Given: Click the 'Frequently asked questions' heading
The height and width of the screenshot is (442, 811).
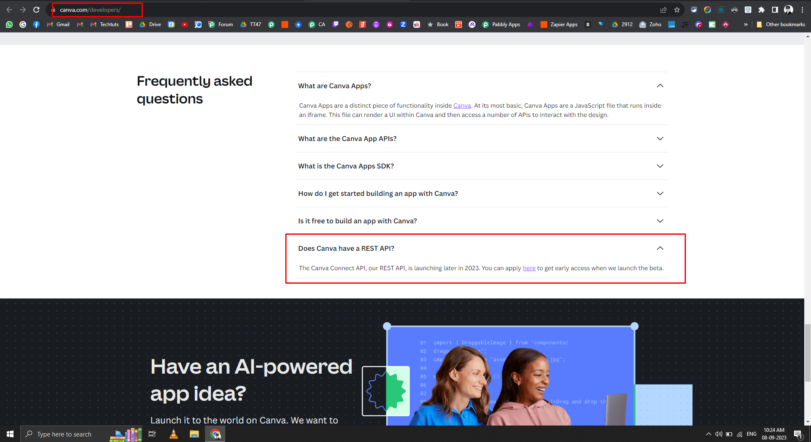Looking at the screenshot, I should click(x=194, y=89).
